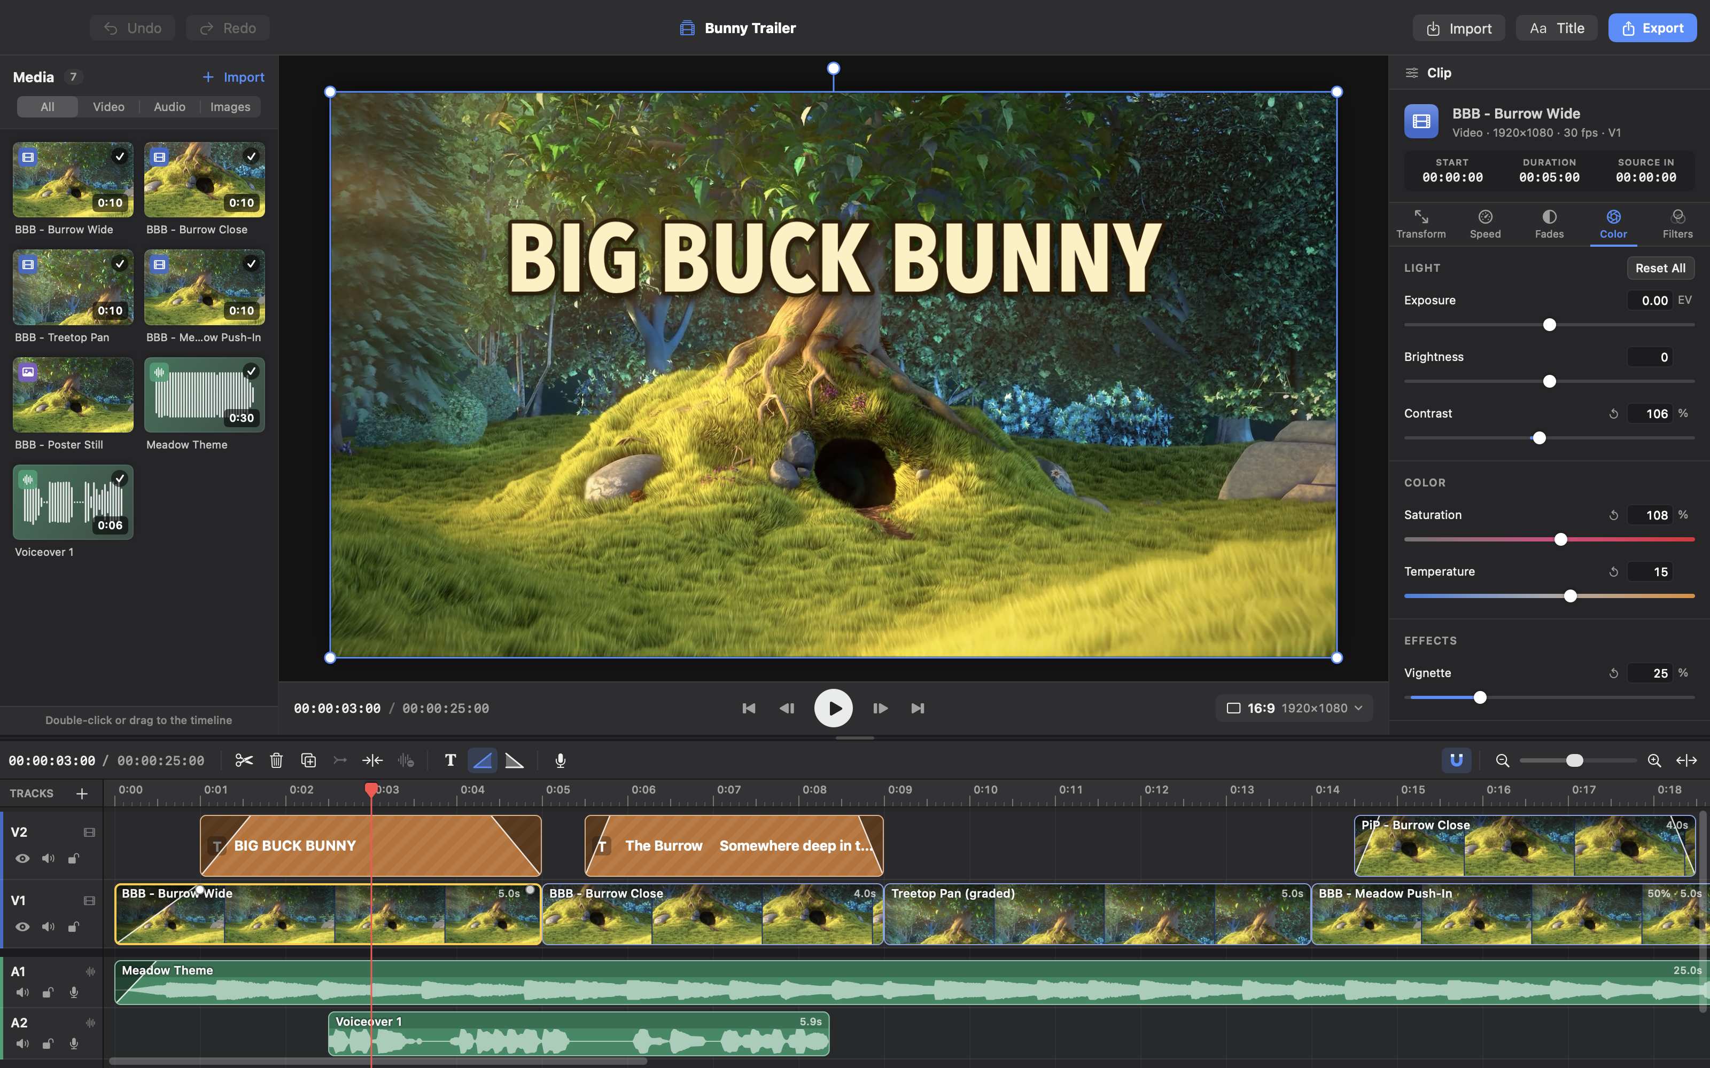Play the preview
The height and width of the screenshot is (1068, 1710).
(x=834, y=708)
